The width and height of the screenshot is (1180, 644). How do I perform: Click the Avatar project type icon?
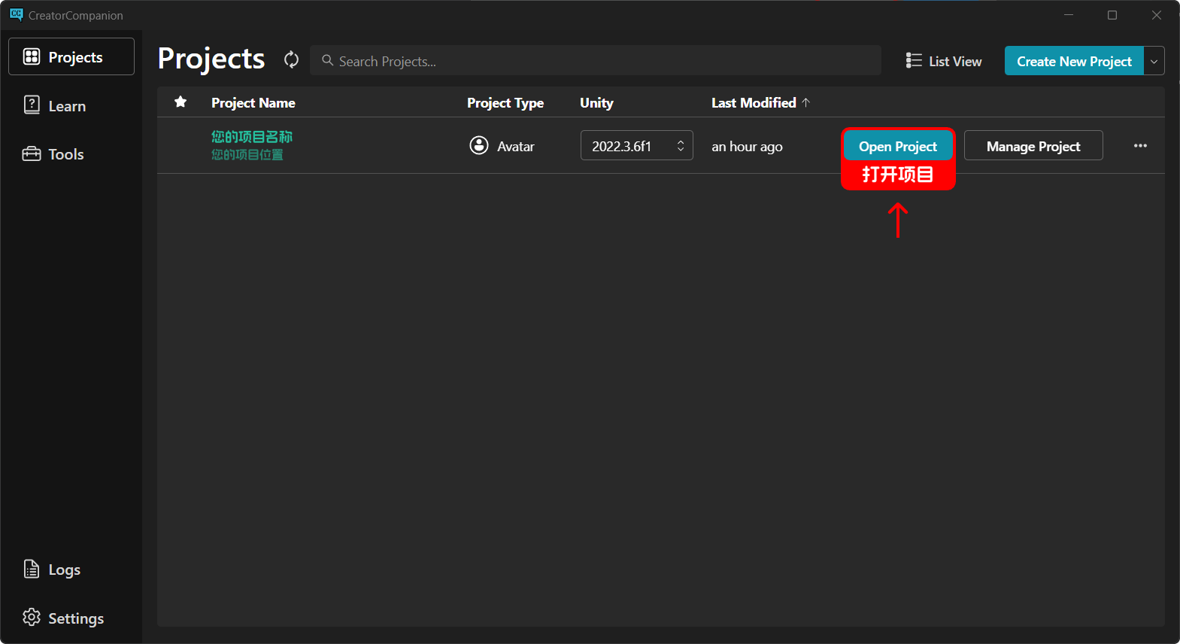point(479,145)
